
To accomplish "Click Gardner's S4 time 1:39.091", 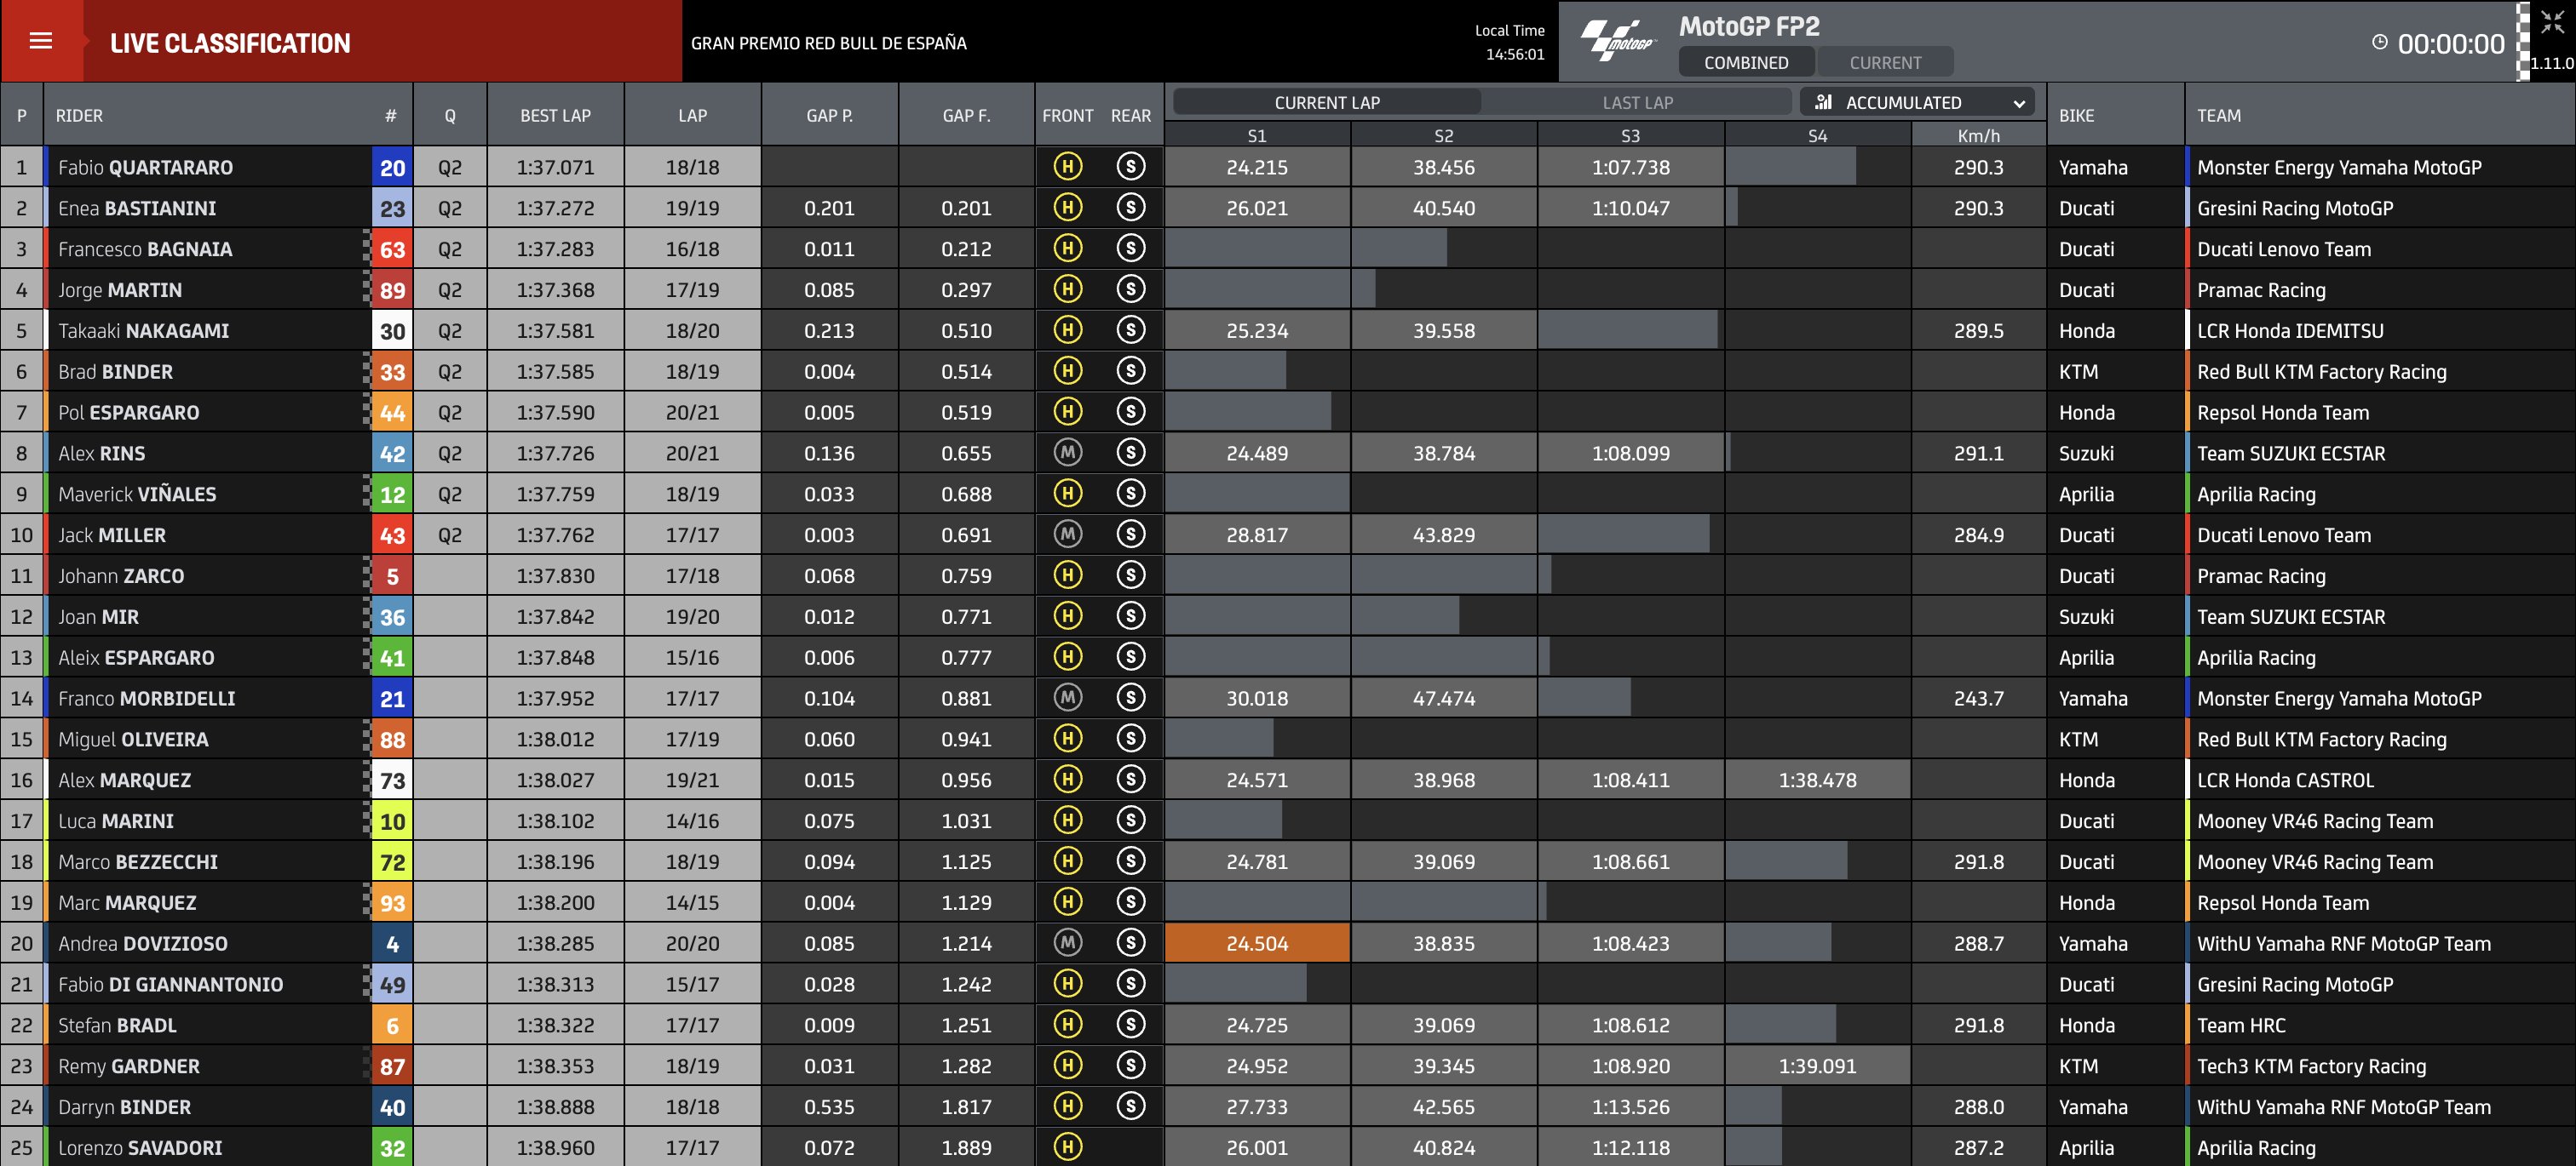I will [x=1817, y=1065].
